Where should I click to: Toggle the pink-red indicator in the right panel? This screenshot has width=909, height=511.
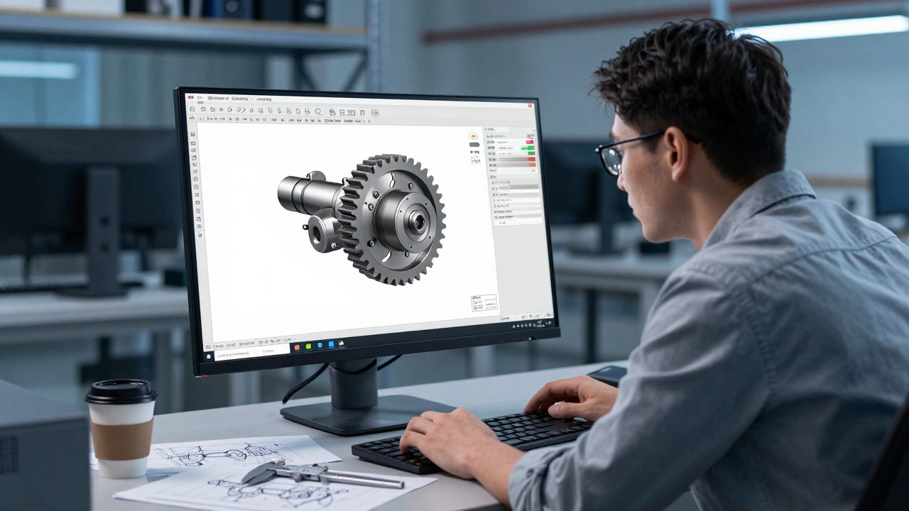tap(529, 143)
